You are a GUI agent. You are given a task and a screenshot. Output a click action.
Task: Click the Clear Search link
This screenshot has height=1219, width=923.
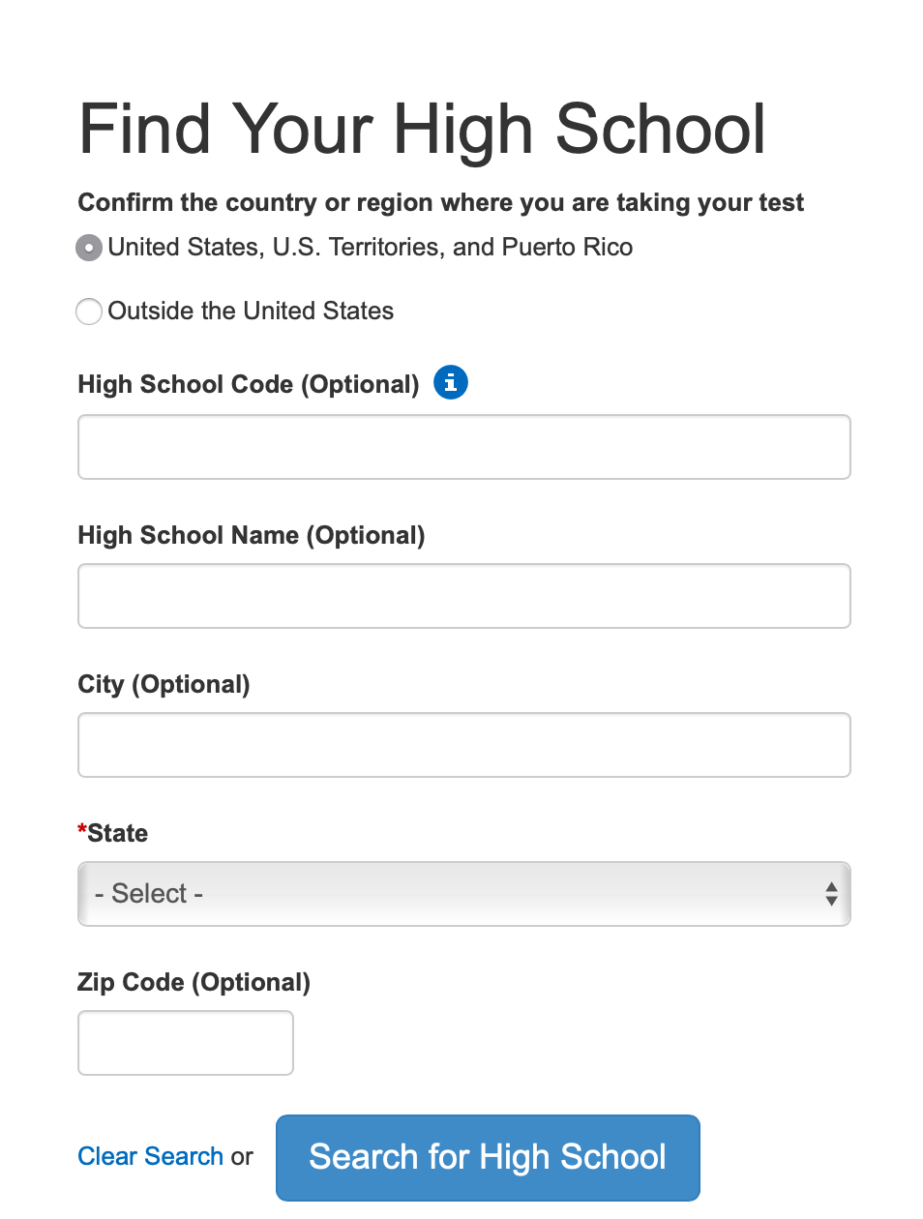[150, 1157]
